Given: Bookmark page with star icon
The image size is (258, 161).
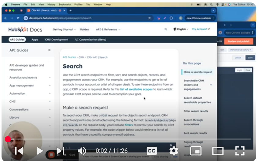Looking at the screenshot, I should coord(149,18).
